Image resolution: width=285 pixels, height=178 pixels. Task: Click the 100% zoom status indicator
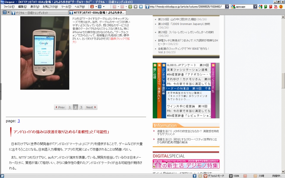click(x=234, y=176)
